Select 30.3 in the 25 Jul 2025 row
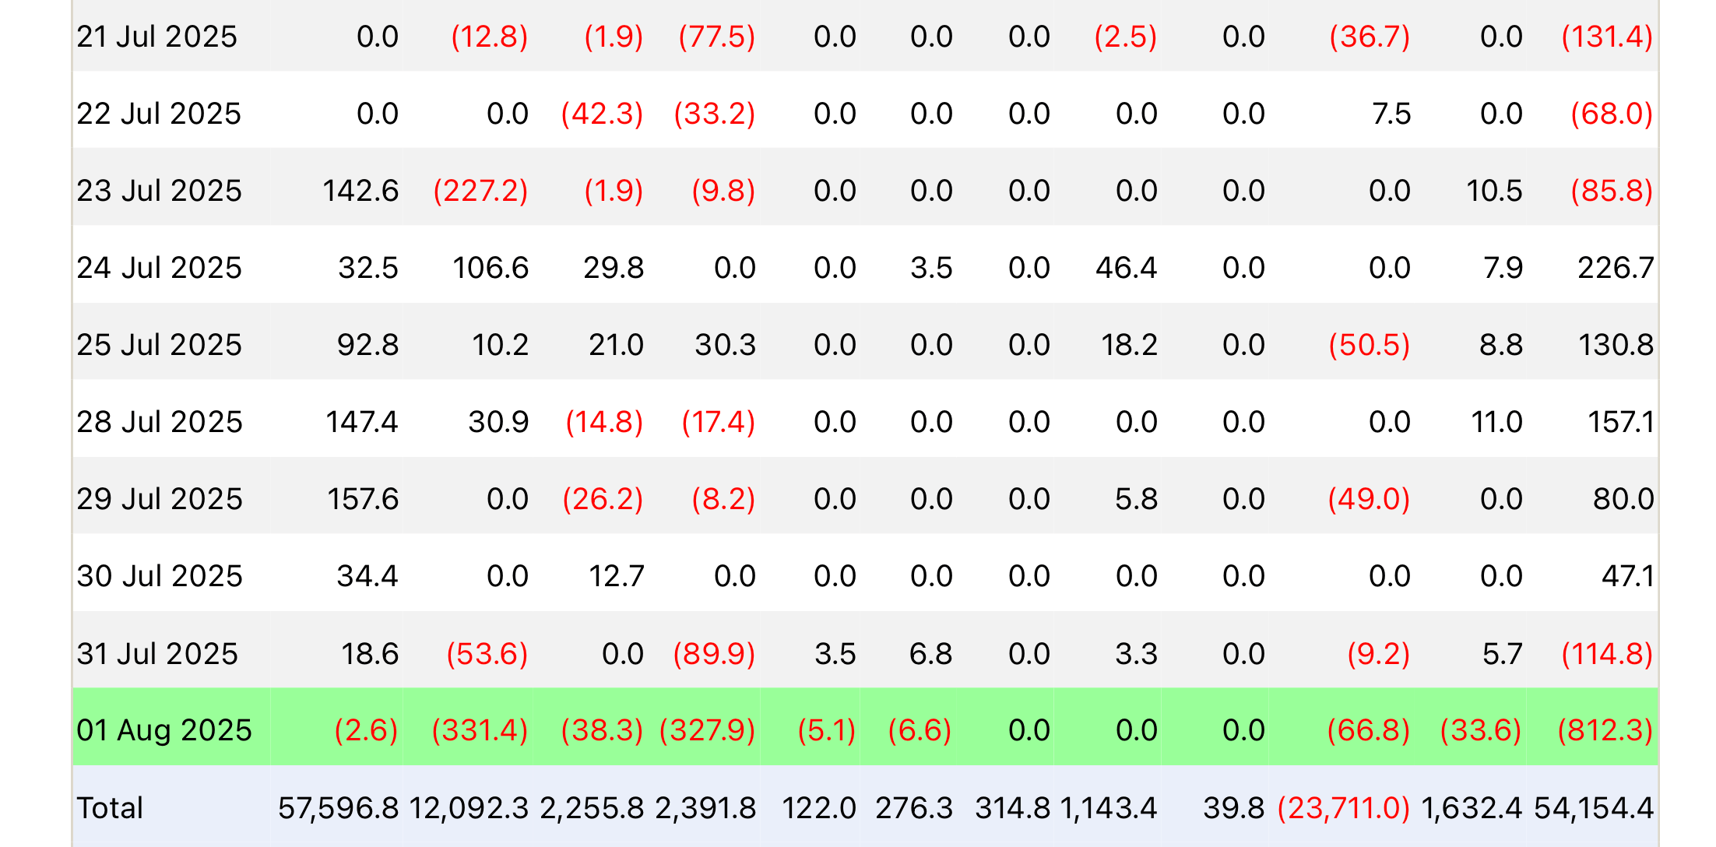This screenshot has height=847, width=1716. (x=726, y=345)
